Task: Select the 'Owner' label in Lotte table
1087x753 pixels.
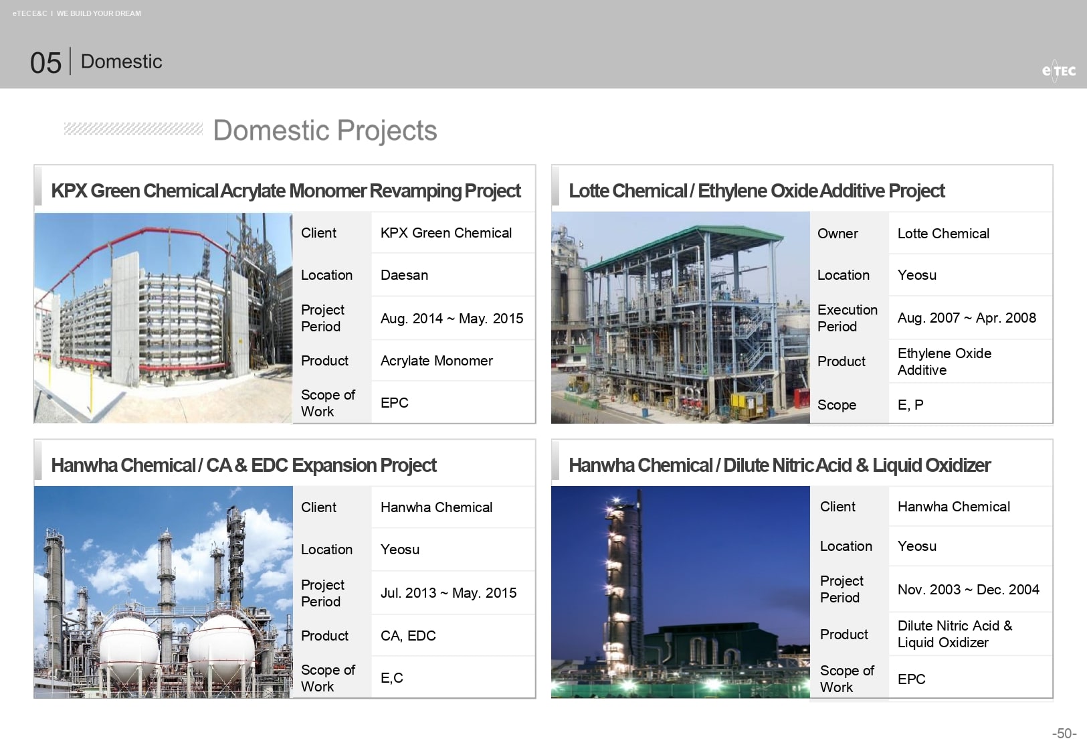Action: [837, 234]
